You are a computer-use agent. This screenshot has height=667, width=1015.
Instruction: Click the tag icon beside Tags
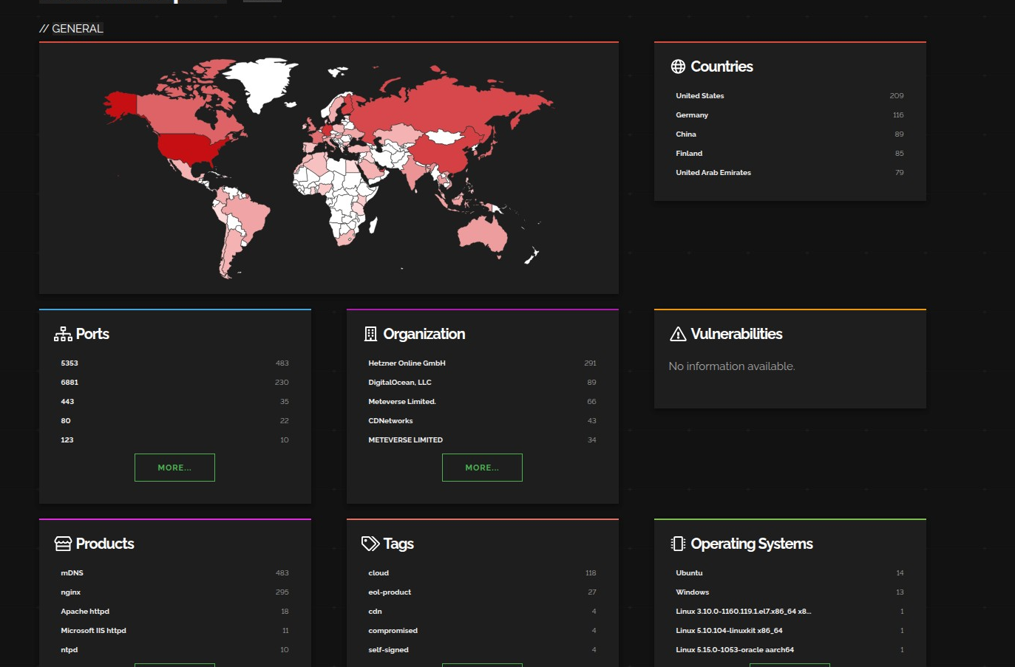(370, 544)
